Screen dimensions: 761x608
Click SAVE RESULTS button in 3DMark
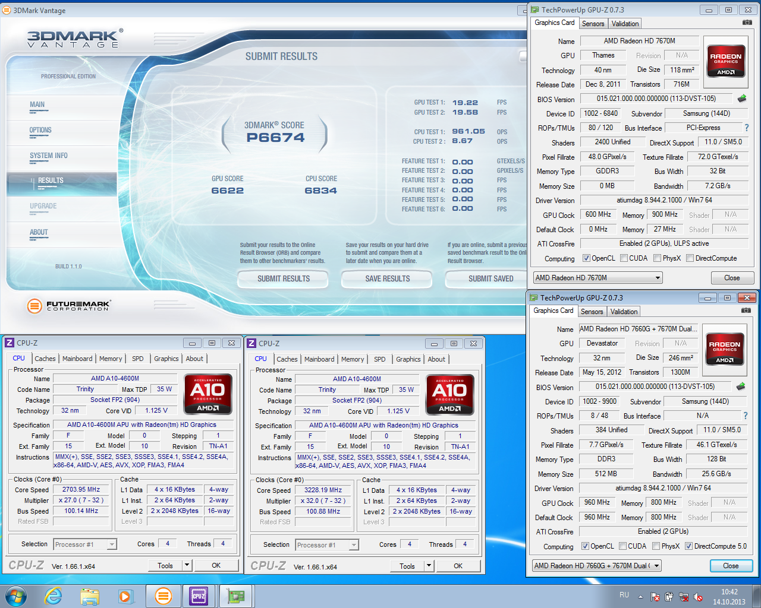pyautogui.click(x=388, y=278)
